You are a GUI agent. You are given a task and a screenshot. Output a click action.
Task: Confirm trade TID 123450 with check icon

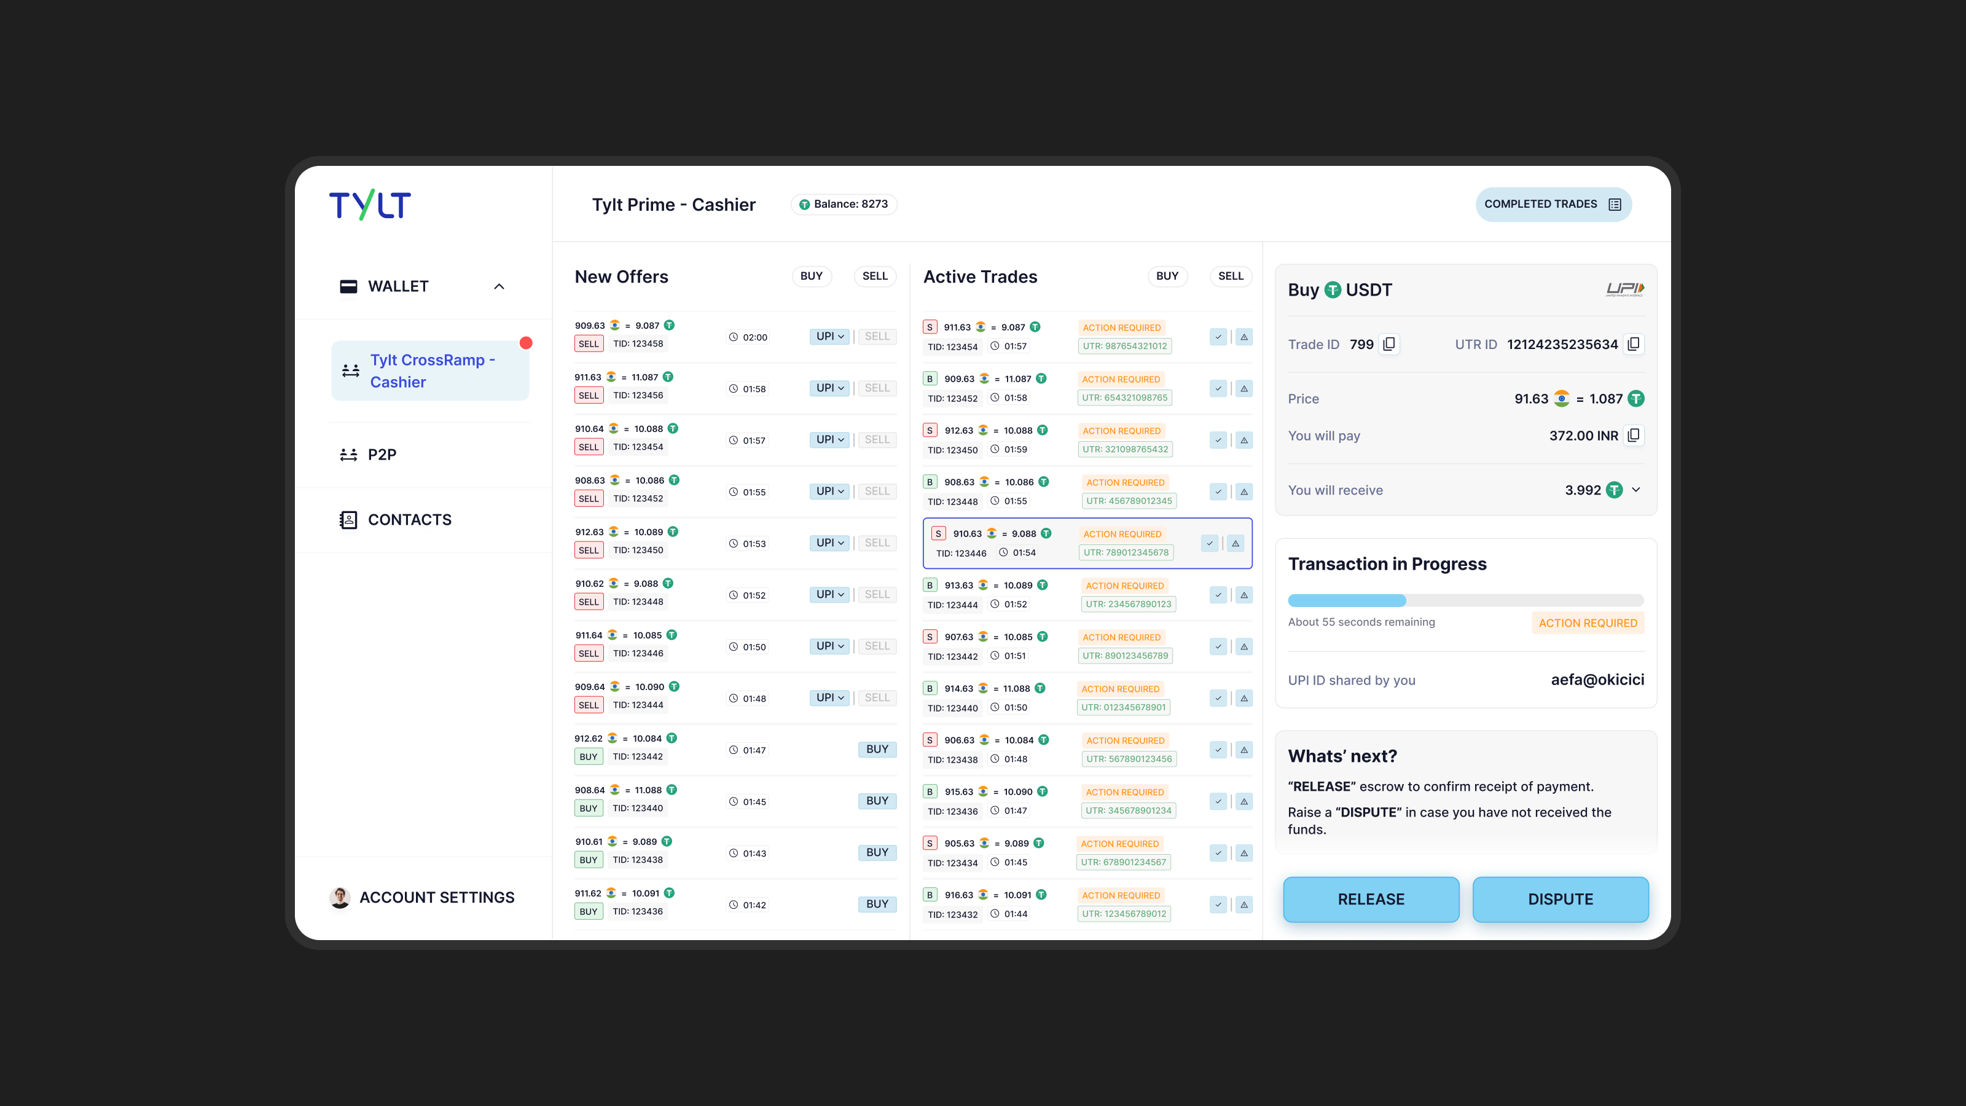[x=1218, y=440]
